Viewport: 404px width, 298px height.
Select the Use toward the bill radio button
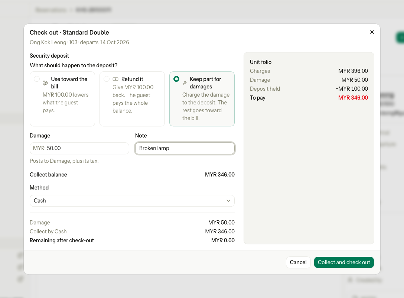[37, 79]
